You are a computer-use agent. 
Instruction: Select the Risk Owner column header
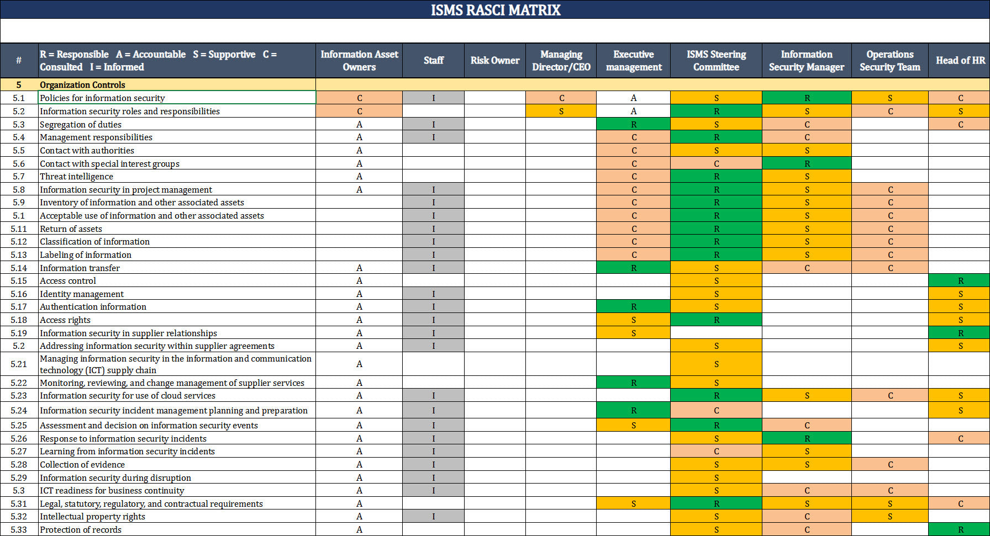(494, 61)
